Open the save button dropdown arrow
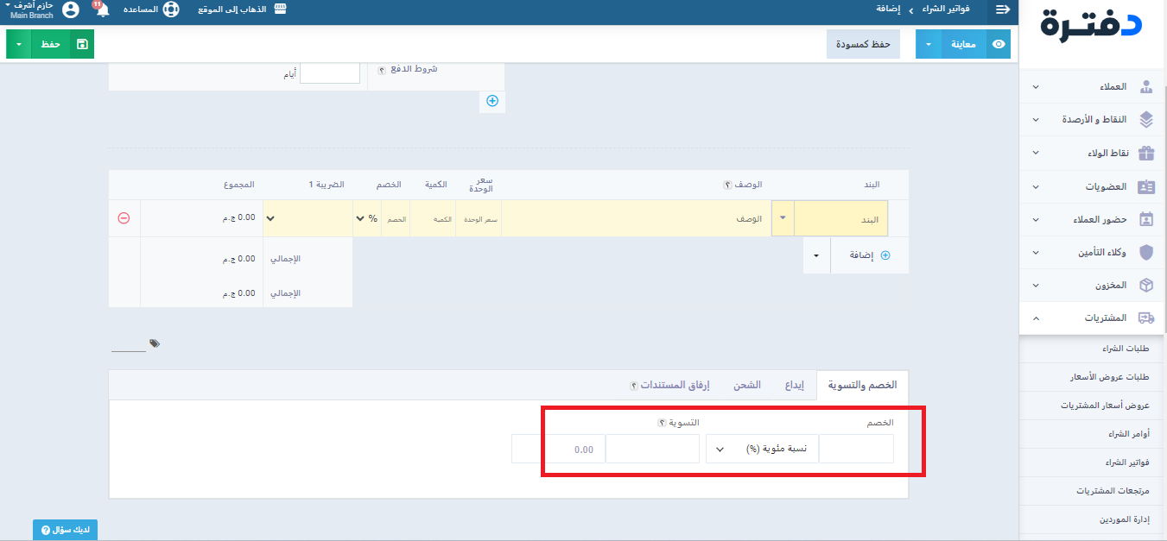 18,44
